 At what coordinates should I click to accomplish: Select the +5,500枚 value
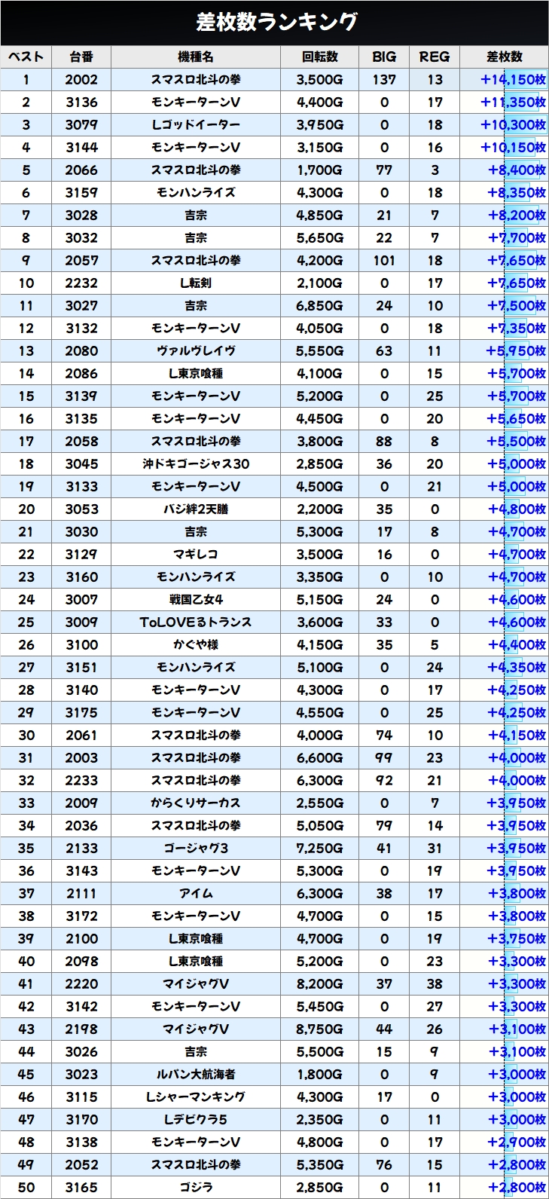[517, 442]
